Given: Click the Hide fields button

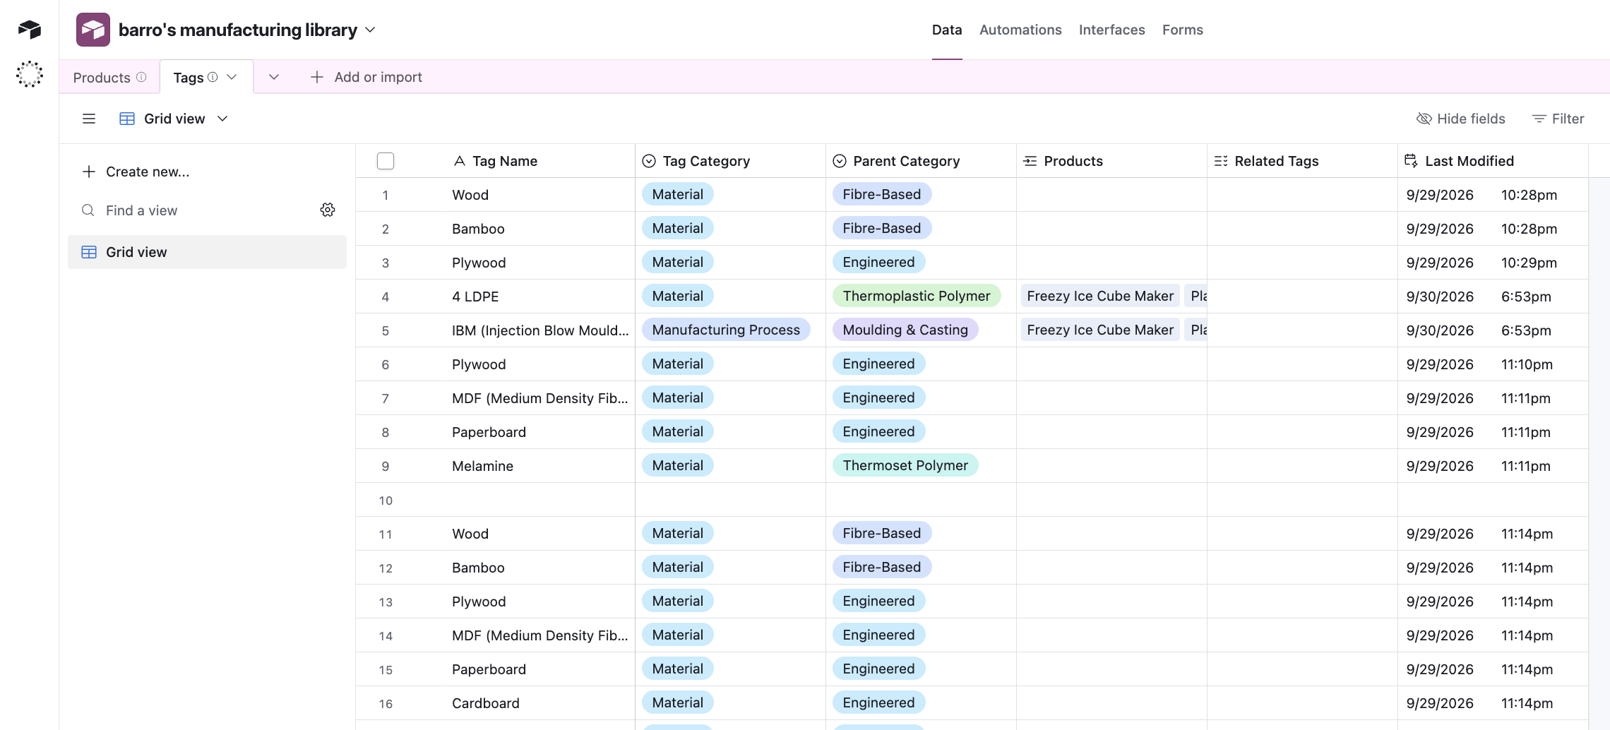Looking at the screenshot, I should [1461, 119].
